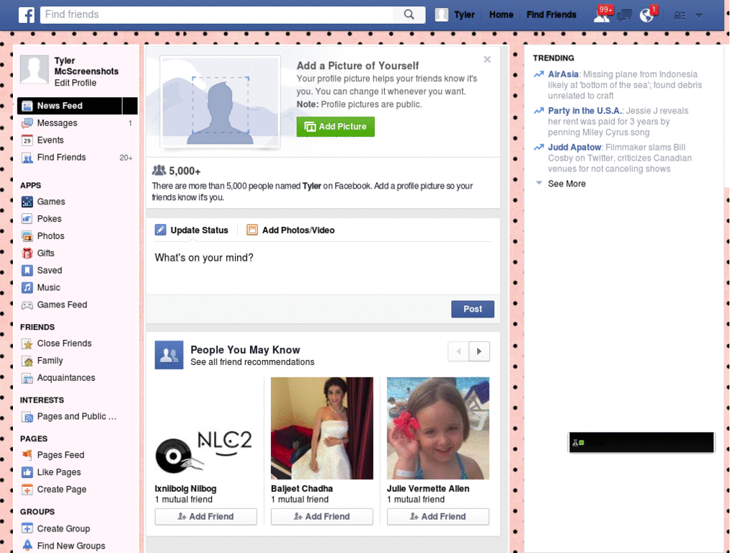Screen dimensions: 738x553
Task: Click the Family house icon
Action: pyautogui.click(x=27, y=361)
